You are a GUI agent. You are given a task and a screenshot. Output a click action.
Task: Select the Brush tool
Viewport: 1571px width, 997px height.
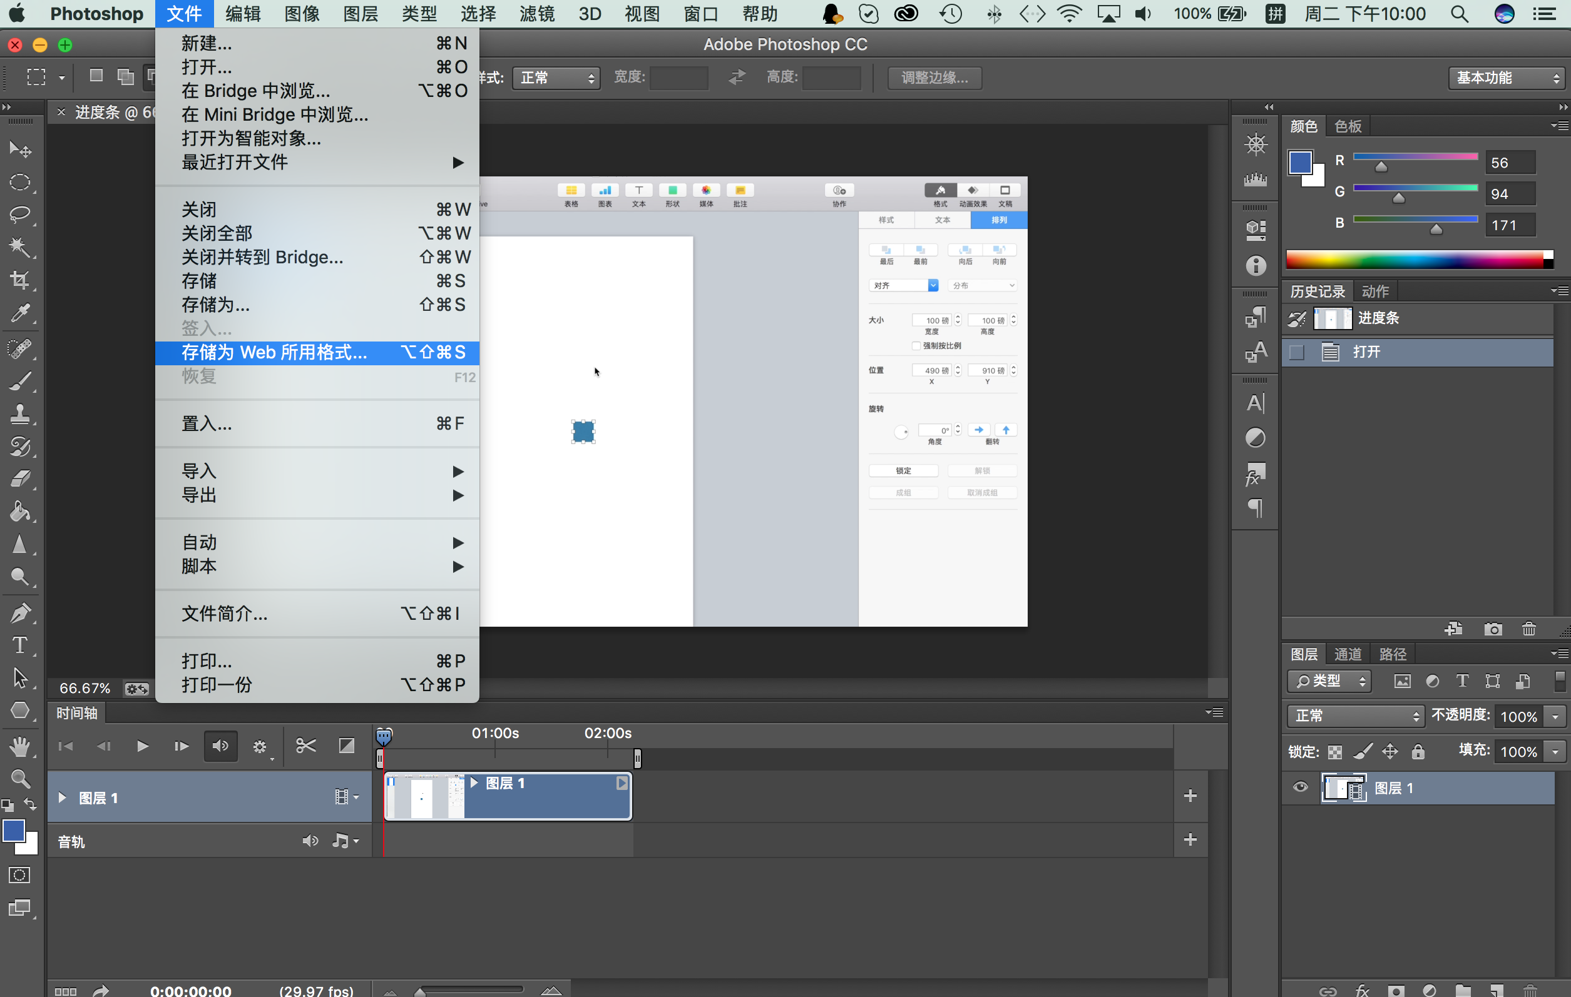click(x=19, y=382)
